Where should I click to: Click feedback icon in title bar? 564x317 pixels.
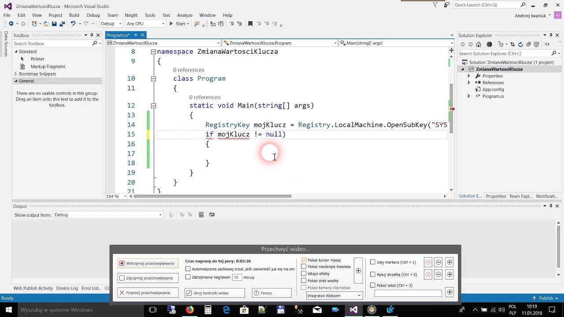pyautogui.click(x=447, y=5)
